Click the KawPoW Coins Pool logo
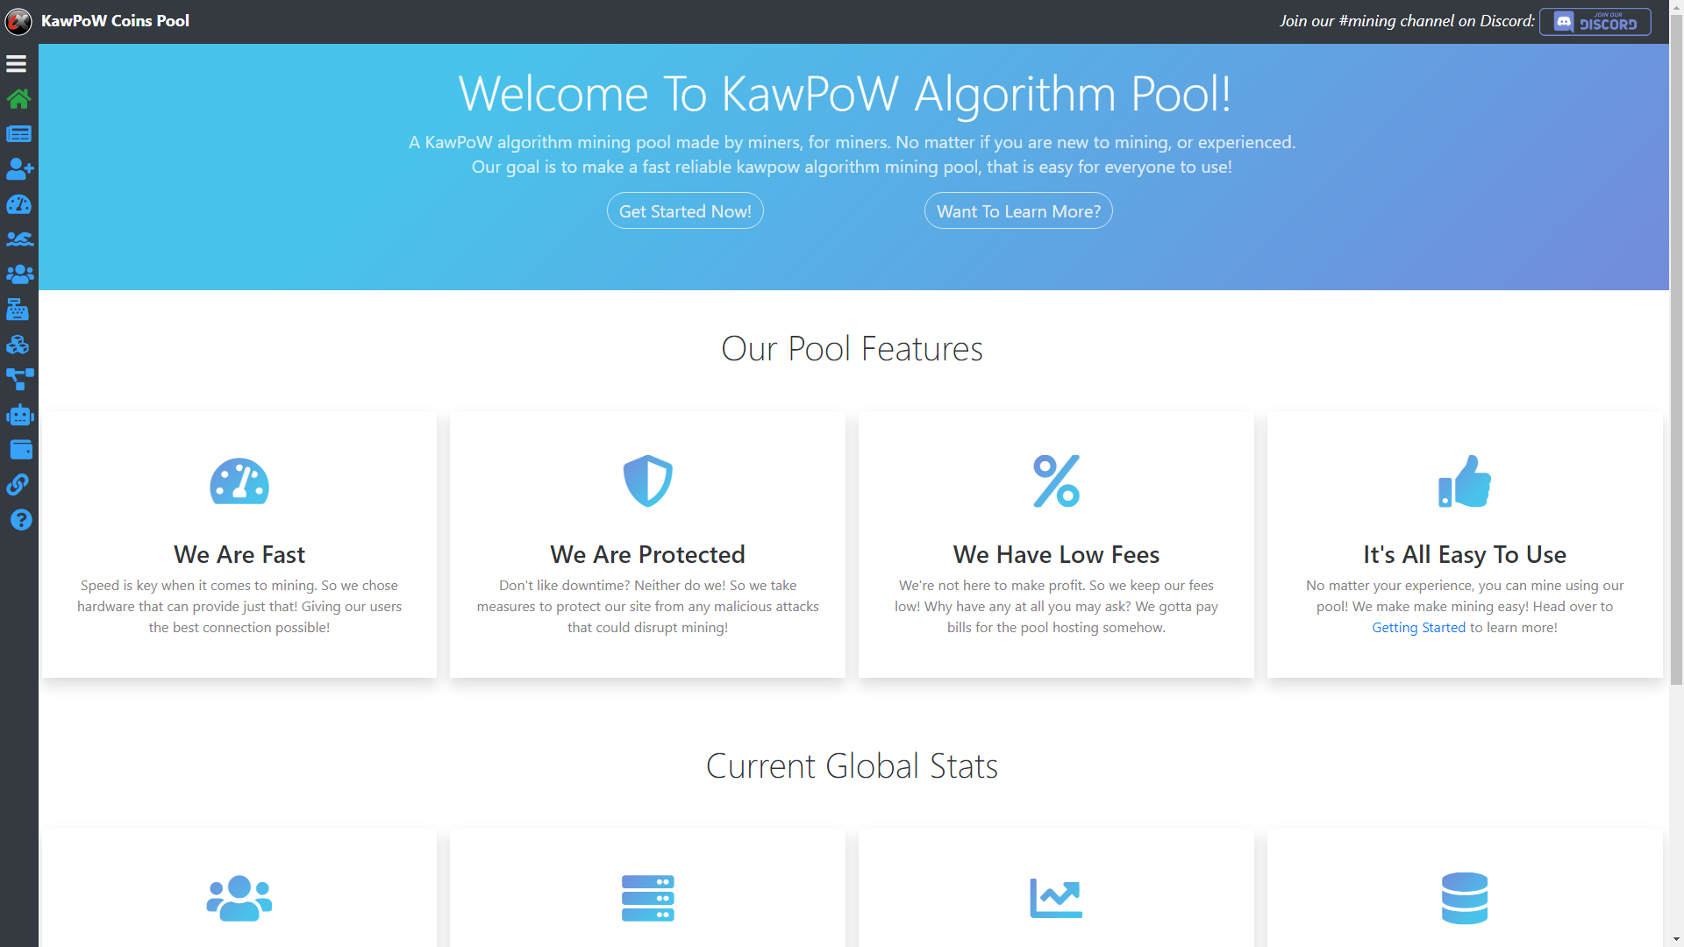The image size is (1684, 947). pyautogui.click(x=18, y=21)
